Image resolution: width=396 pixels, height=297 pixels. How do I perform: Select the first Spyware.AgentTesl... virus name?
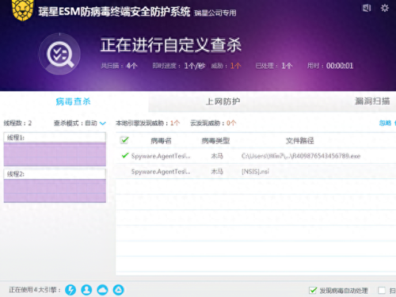(x=161, y=156)
